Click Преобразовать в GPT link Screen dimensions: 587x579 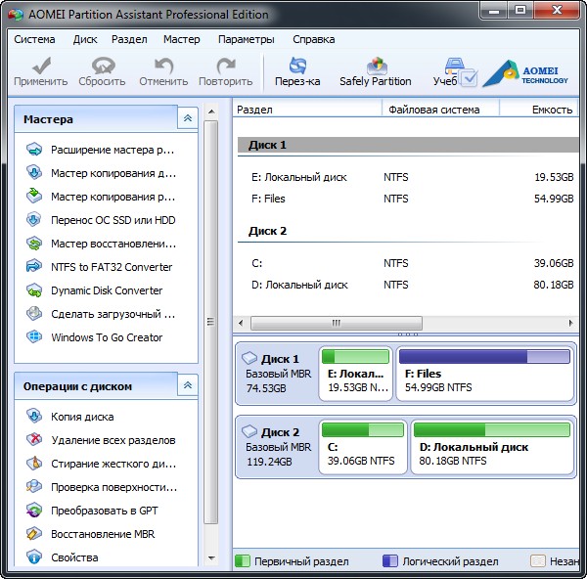104,511
